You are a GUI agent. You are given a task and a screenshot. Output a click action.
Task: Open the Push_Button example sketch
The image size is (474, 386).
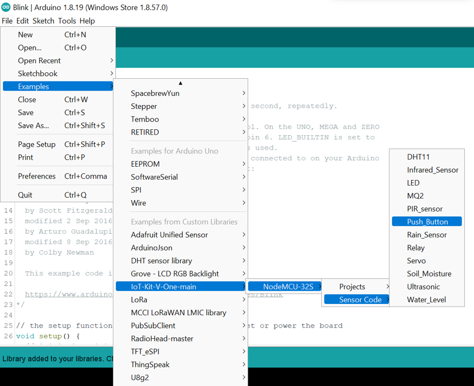coord(427,221)
